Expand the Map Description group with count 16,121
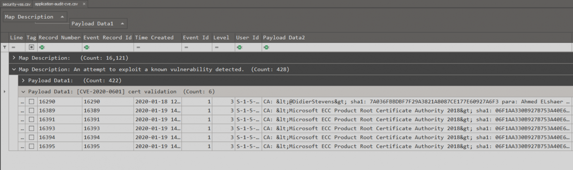573x170 pixels. [x=14, y=58]
